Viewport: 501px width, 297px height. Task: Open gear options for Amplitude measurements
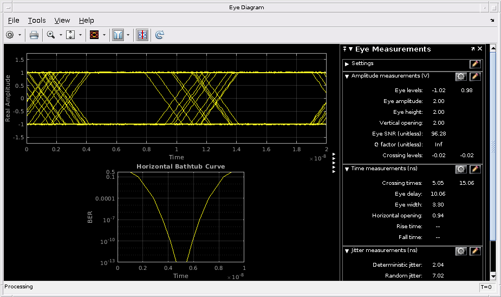coord(461,76)
